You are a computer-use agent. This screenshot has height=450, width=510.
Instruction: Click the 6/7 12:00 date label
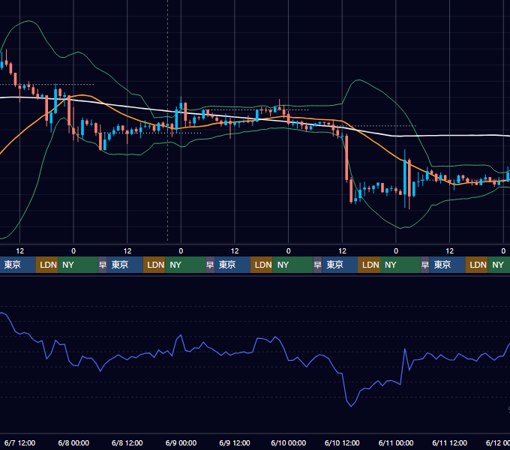pyautogui.click(x=19, y=442)
